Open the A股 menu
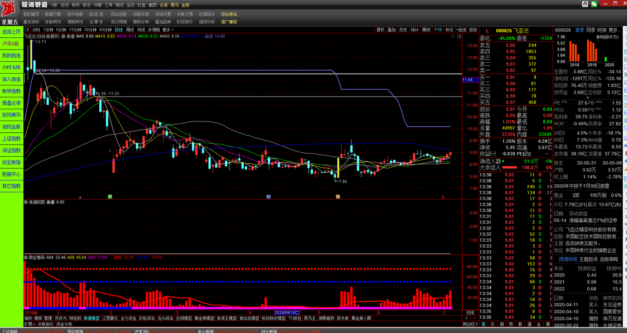This screenshot has height=333, width=627. pos(54,5)
